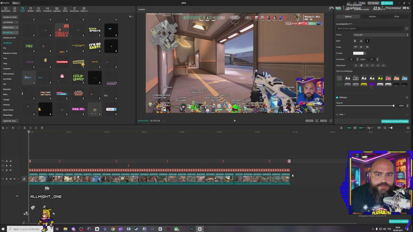Open the Effets panel

tap(38, 9)
